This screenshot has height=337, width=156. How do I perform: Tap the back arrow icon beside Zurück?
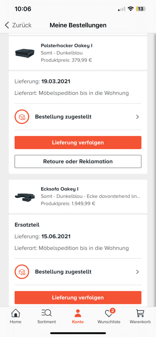(7, 25)
